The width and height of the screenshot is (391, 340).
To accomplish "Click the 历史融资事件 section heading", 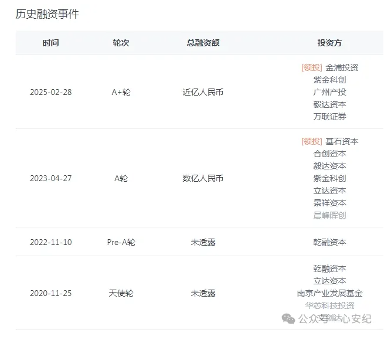I will pos(47,14).
